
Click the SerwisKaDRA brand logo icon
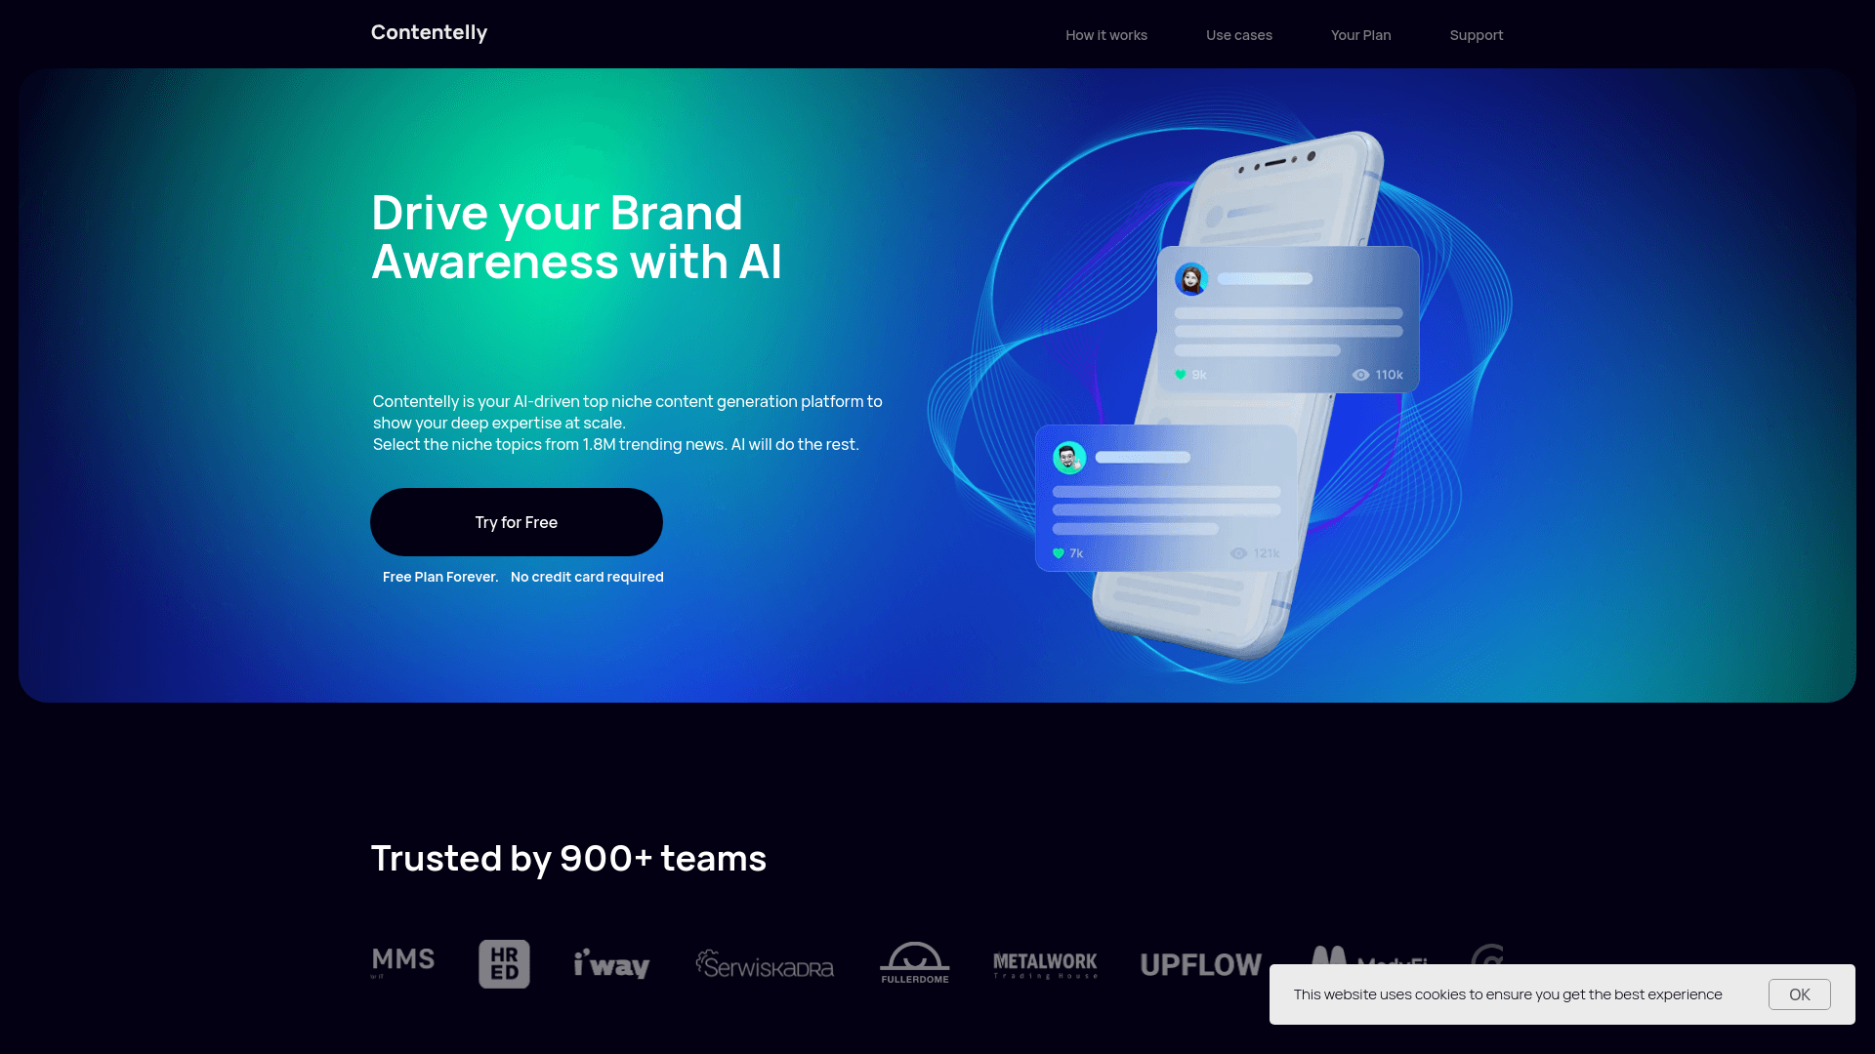coord(765,964)
